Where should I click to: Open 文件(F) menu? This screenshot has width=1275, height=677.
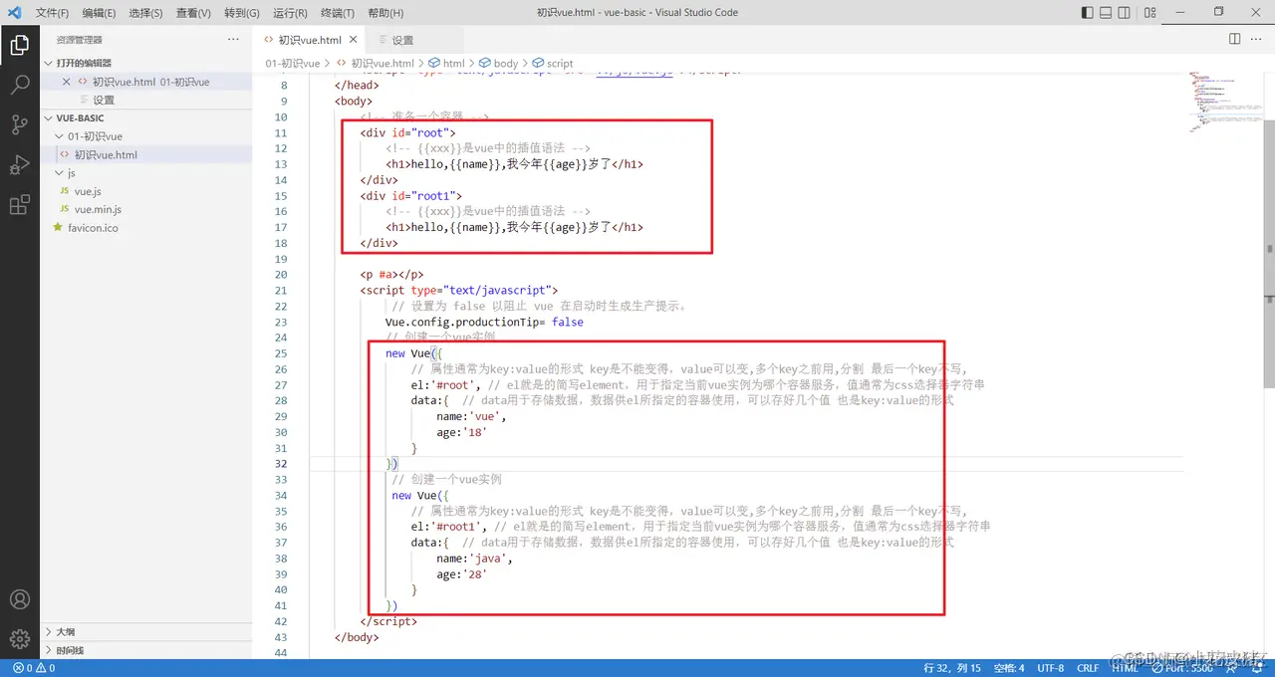[52, 13]
